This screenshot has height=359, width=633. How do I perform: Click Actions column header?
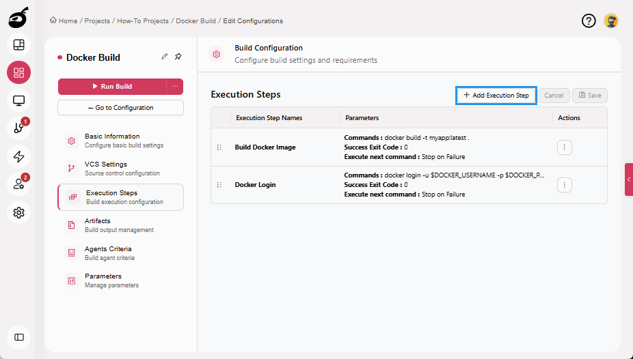pyautogui.click(x=569, y=117)
